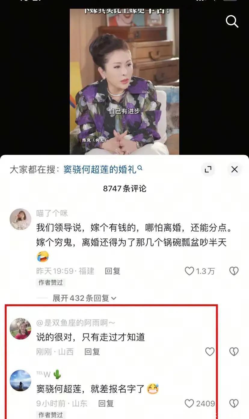This screenshot has width=249, height=419.
Task: Expand comments panel to full screen
Action: click(208, 169)
